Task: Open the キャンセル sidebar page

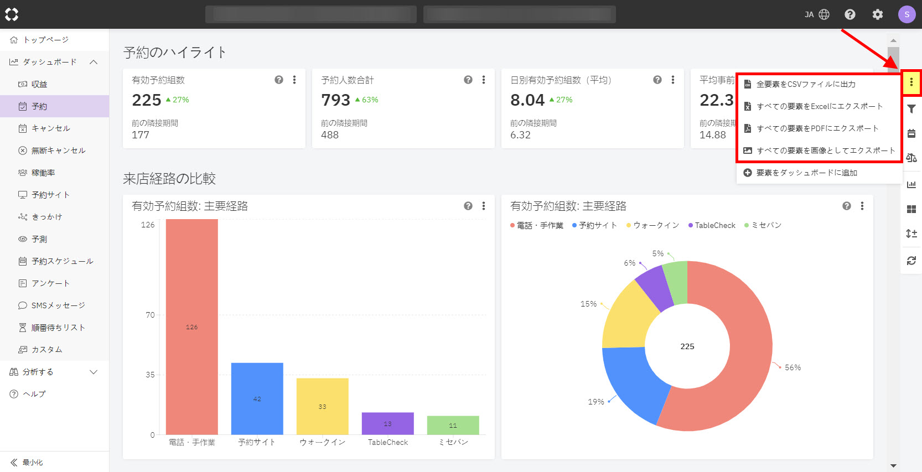Action: (x=50, y=128)
